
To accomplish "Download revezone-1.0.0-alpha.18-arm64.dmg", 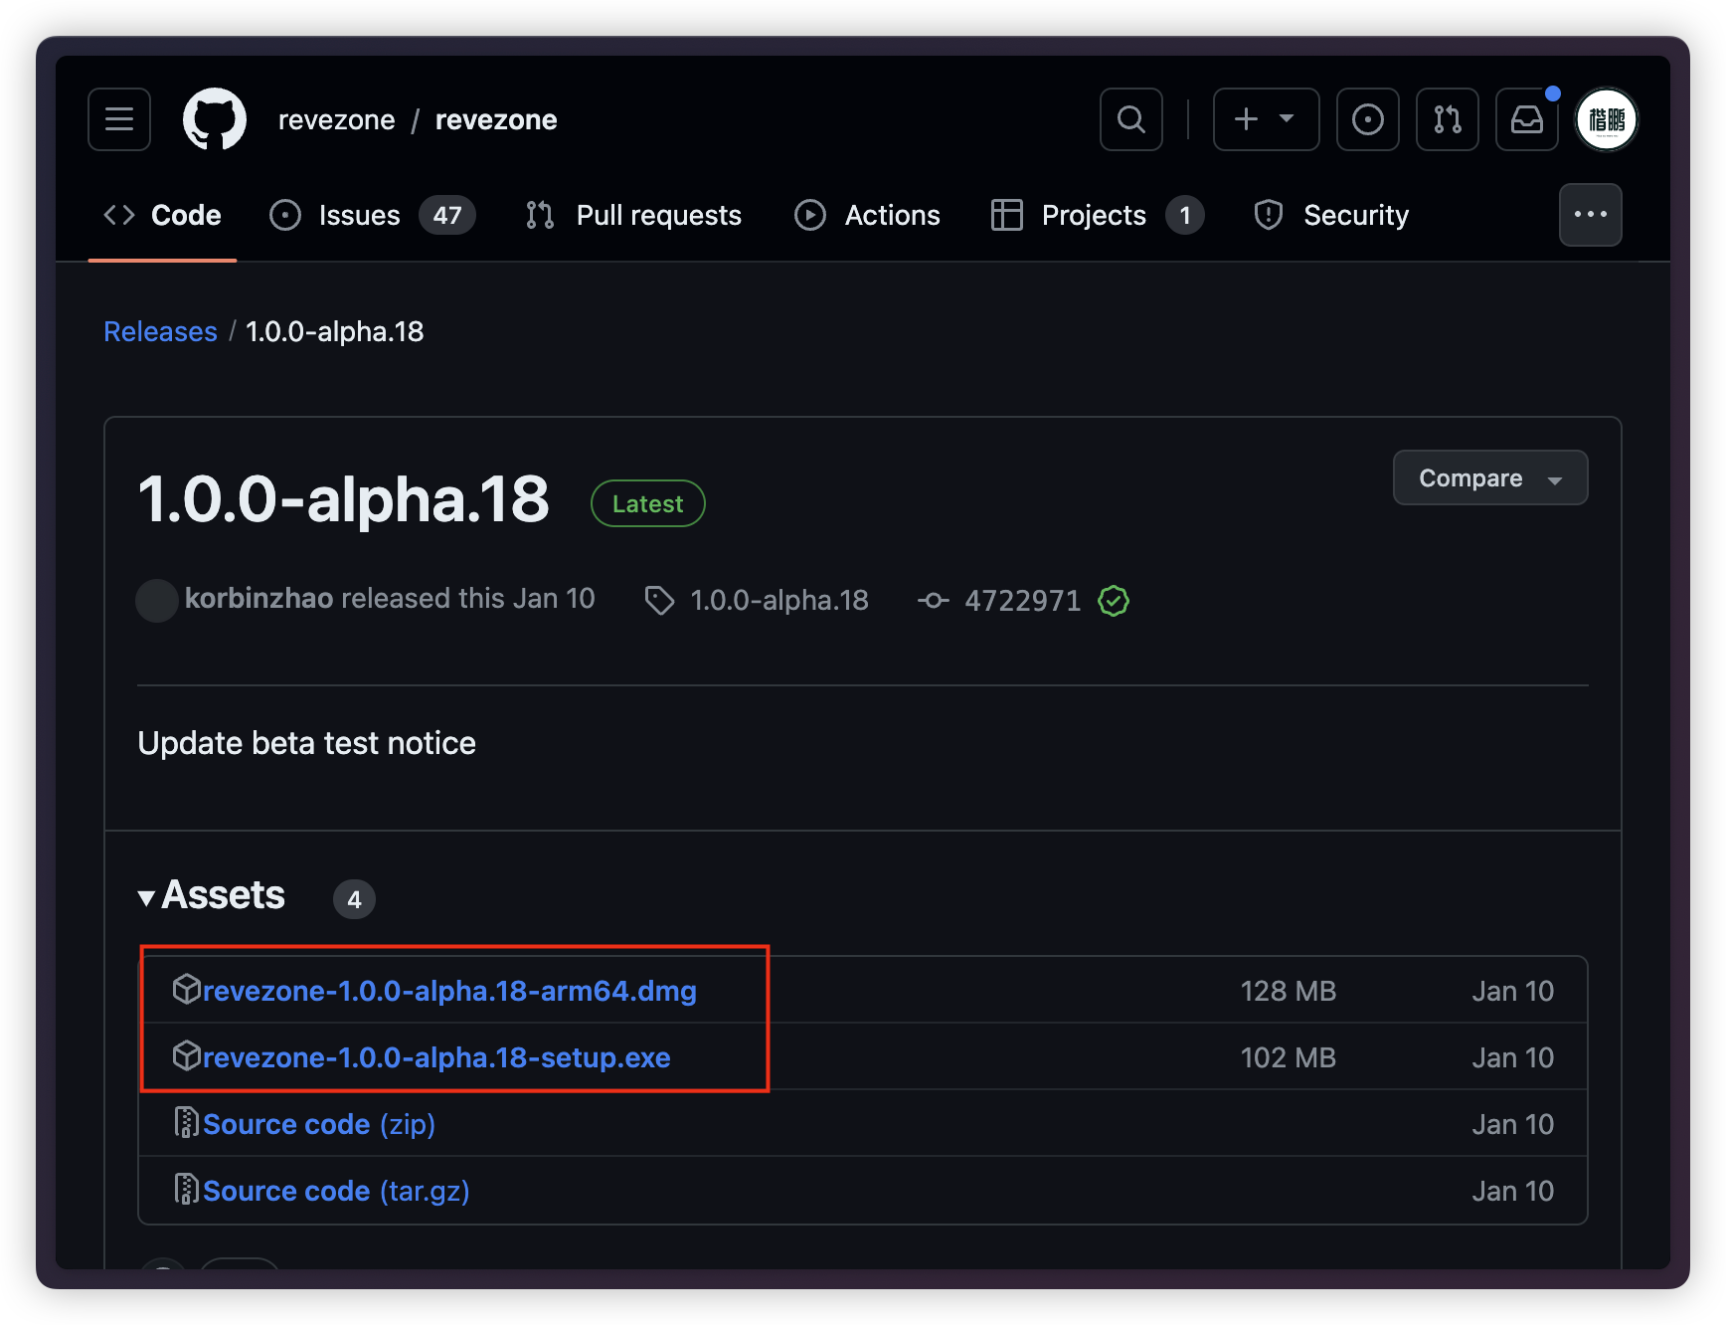I will point(449,991).
